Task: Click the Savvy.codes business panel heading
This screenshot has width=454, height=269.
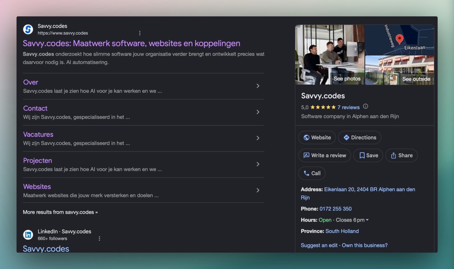Action: [x=323, y=96]
